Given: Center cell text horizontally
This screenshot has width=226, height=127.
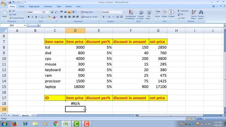Looking at the screenshot, I should [65, 17].
